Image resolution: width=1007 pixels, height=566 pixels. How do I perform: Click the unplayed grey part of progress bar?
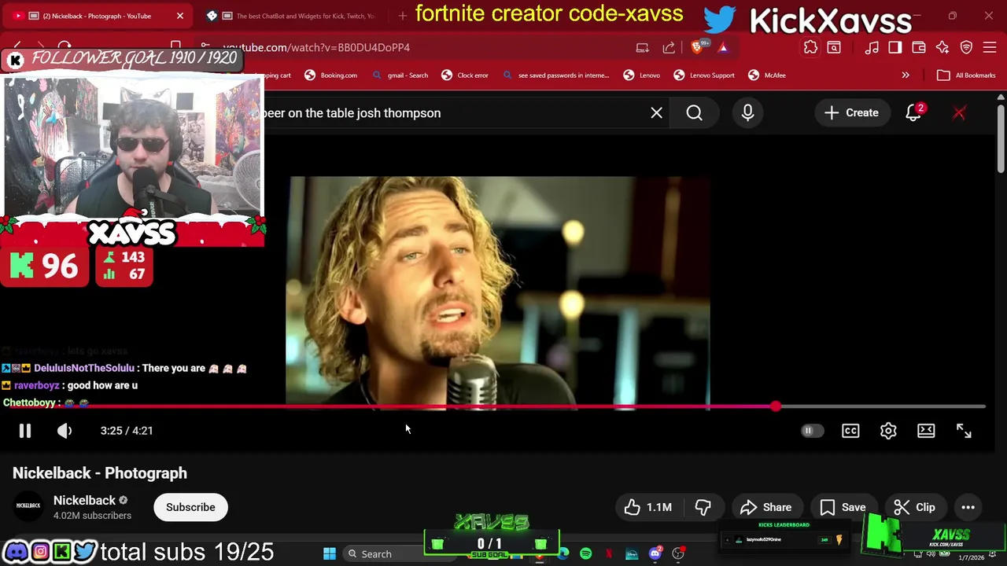[883, 406]
